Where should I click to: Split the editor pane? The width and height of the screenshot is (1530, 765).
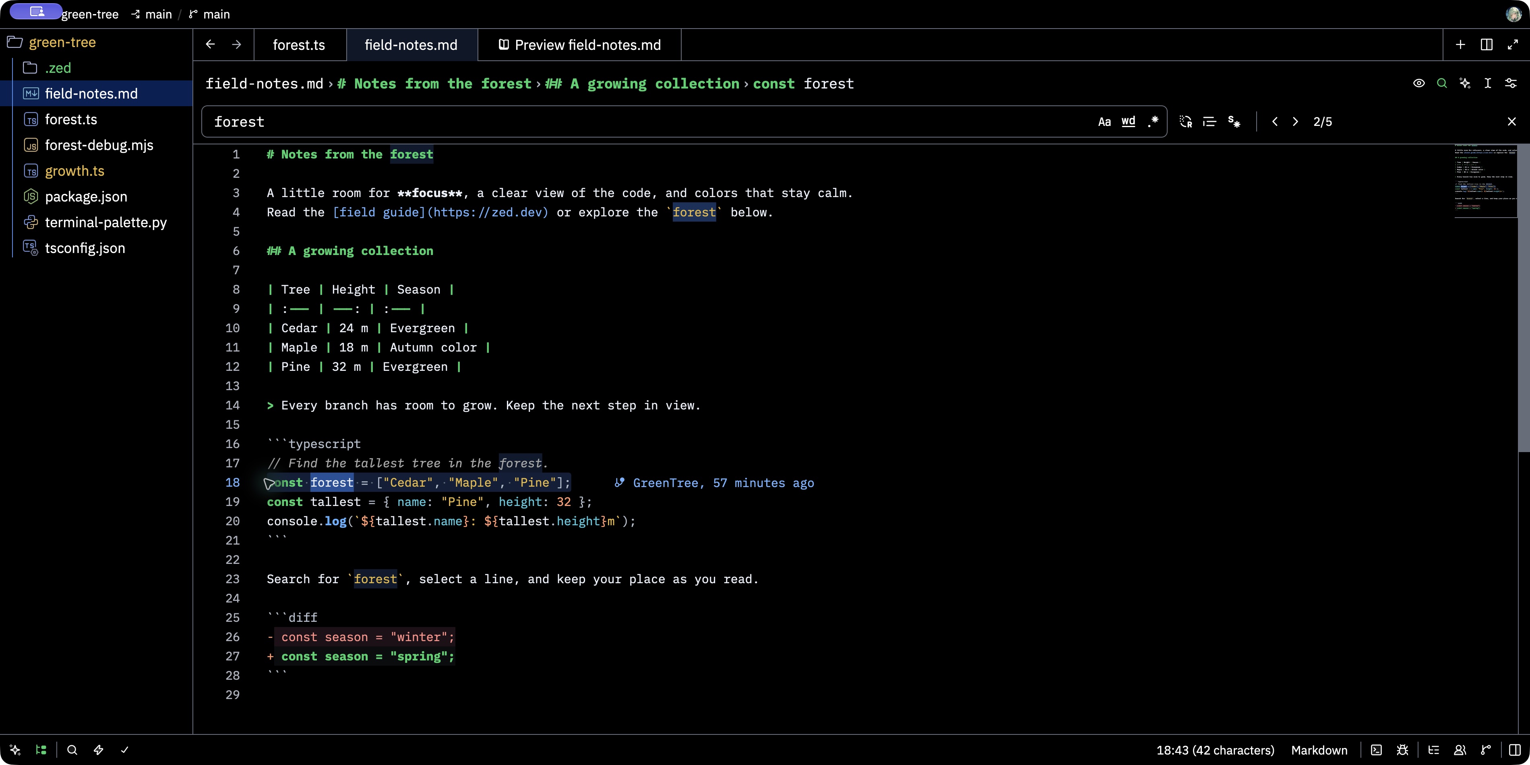(x=1487, y=45)
